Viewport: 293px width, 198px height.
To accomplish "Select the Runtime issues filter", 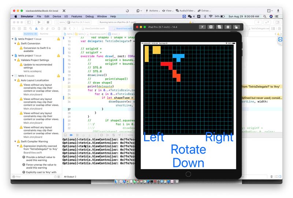I will tap(44, 34).
